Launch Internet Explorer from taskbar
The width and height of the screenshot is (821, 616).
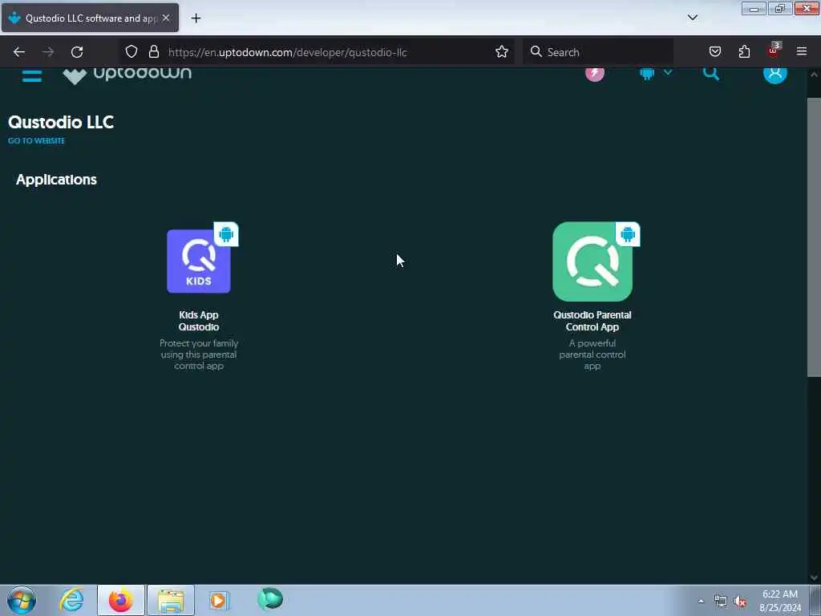tap(71, 600)
